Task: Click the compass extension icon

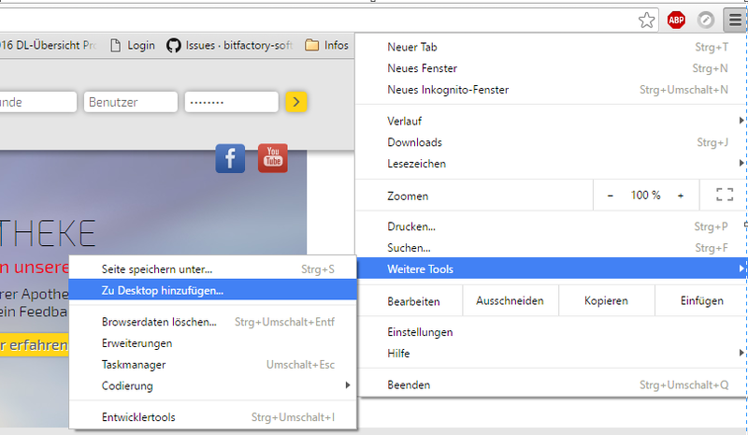Action: click(706, 19)
